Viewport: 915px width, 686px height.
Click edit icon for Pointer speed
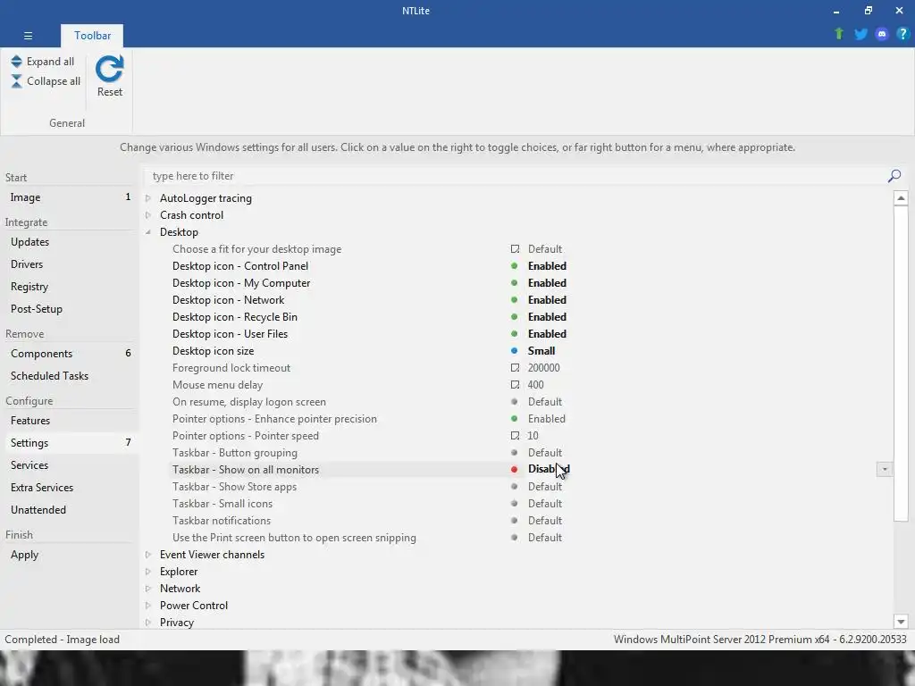click(515, 436)
